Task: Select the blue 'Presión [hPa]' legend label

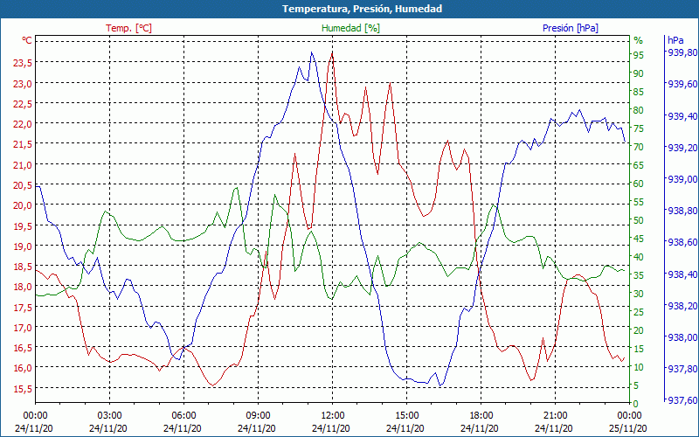Action: click(x=571, y=28)
